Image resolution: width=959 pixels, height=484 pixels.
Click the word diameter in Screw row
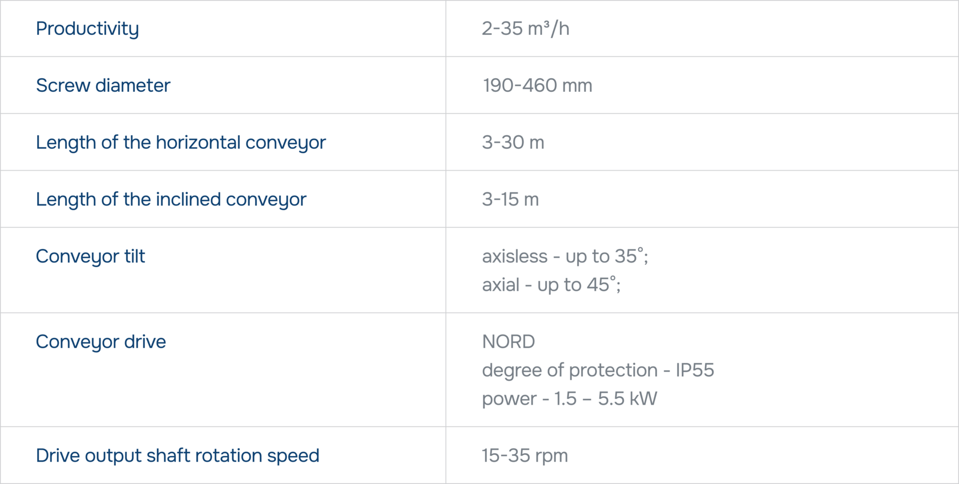(x=133, y=85)
